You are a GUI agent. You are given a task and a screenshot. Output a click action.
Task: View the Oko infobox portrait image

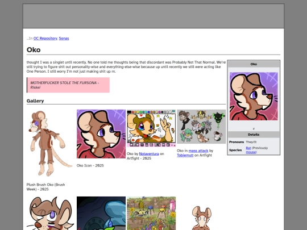[254, 96]
